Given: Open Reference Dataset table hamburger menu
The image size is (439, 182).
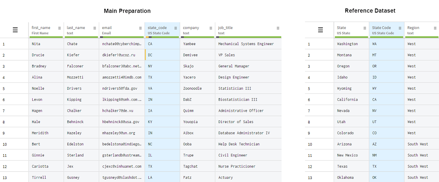Looking at the screenshot, I should 320,30.
